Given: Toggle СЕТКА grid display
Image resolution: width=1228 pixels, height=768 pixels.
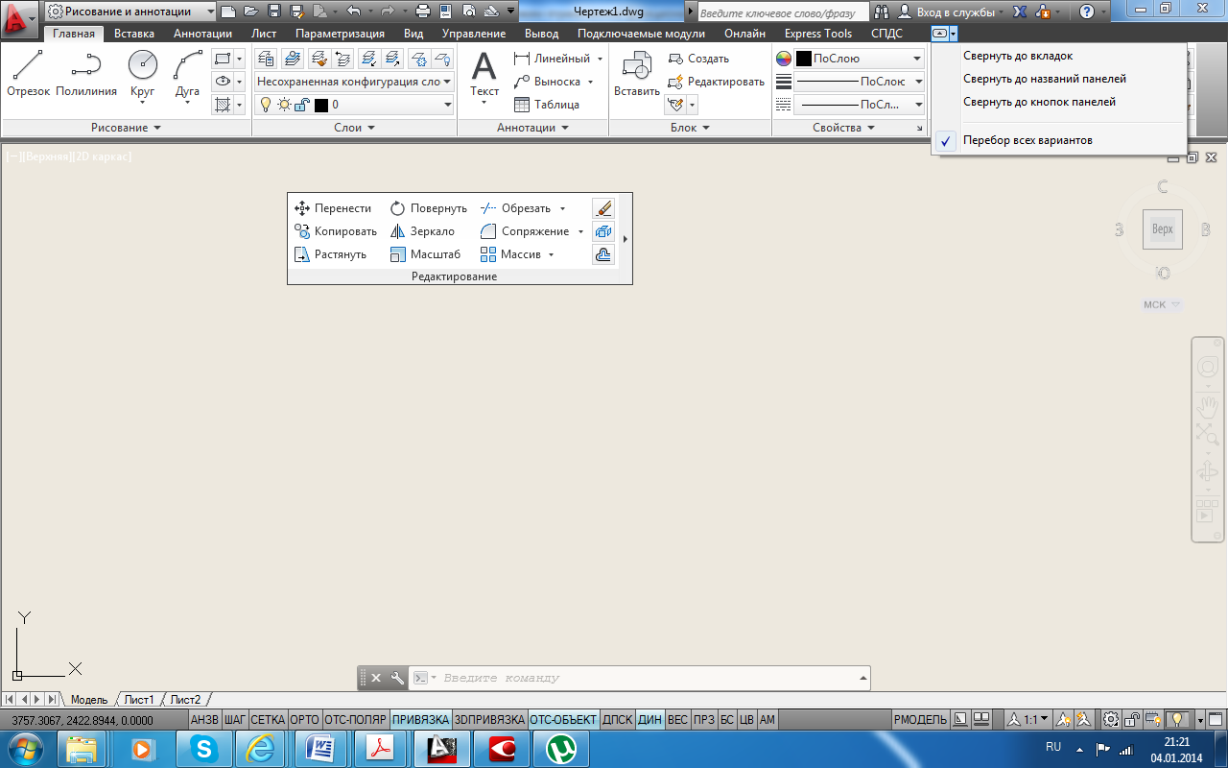Looking at the screenshot, I should pyautogui.click(x=268, y=719).
